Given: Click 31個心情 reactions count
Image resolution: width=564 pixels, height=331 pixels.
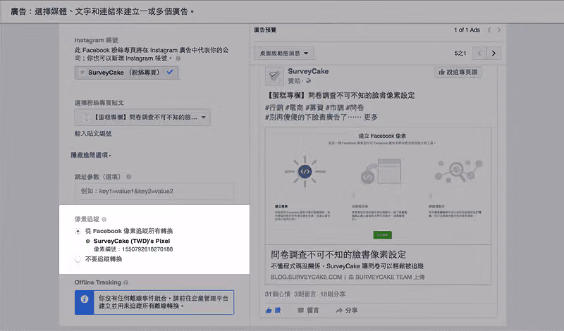Looking at the screenshot, I should (x=277, y=294).
